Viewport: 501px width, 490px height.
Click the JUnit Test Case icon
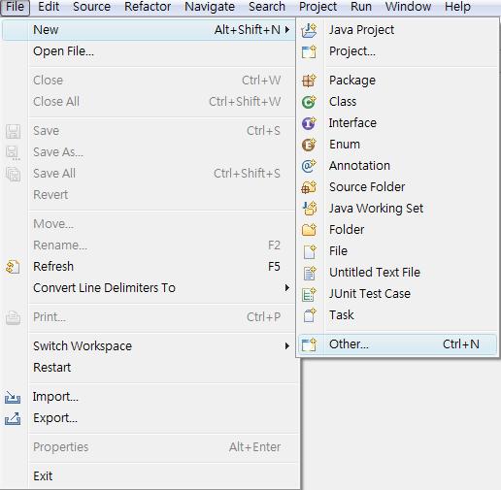(x=309, y=294)
